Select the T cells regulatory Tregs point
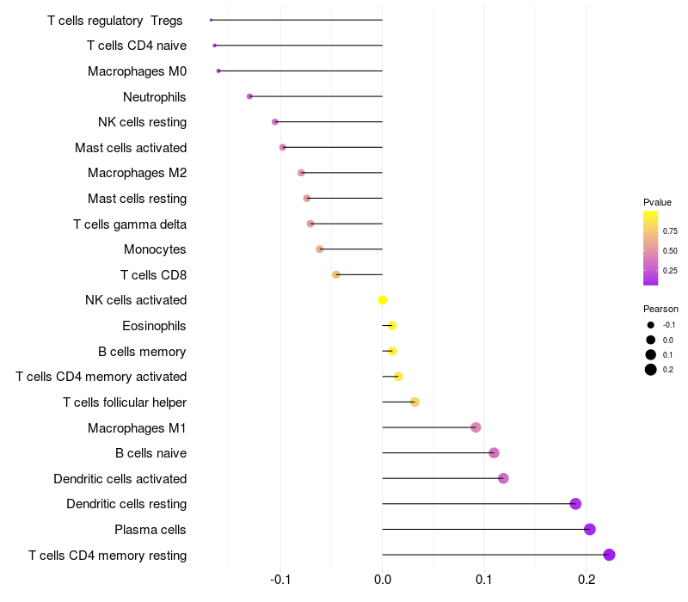688x602 pixels. (211, 20)
